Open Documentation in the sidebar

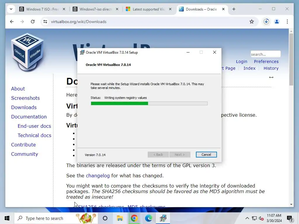(x=29, y=117)
